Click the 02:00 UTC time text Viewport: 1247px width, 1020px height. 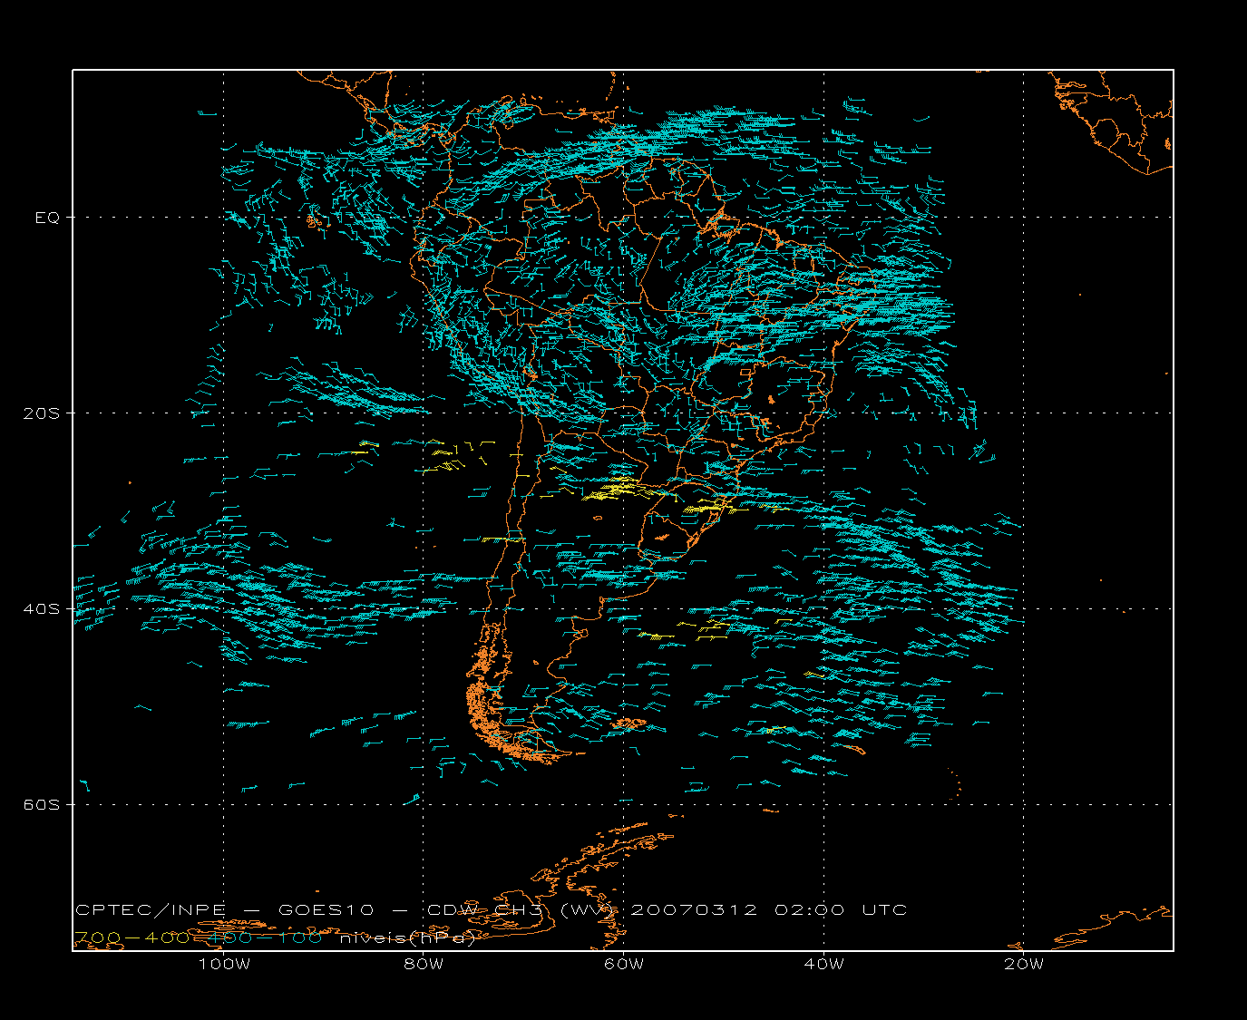[841, 909]
